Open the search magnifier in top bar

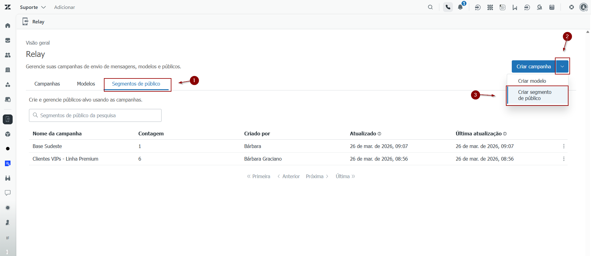click(430, 7)
